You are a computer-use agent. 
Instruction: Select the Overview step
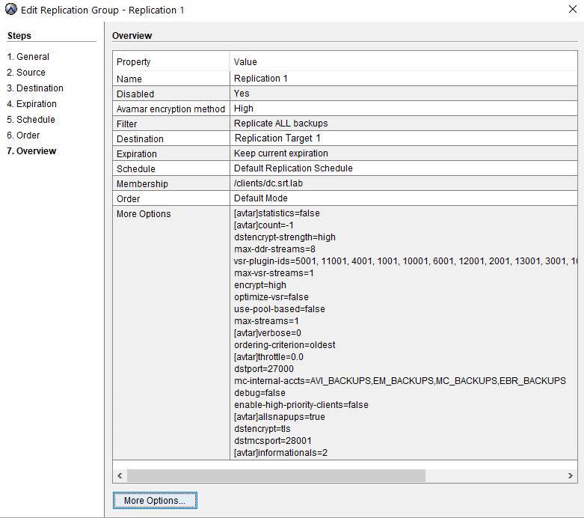[x=31, y=151]
